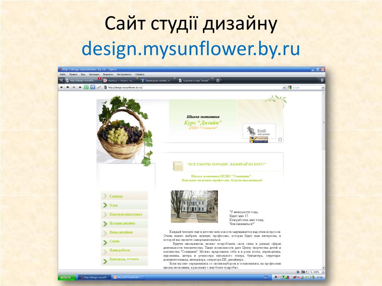
Task: Open the Курсовая подготовка link
Action: pos(126,214)
